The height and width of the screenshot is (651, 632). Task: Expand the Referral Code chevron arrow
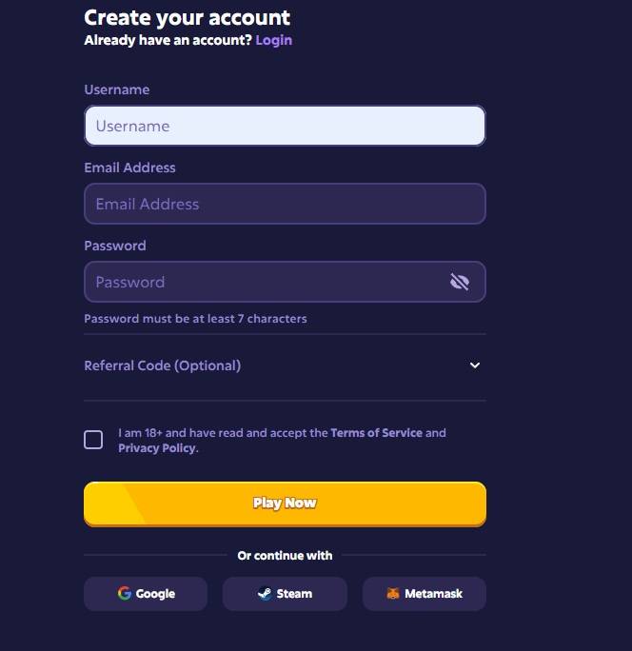(x=475, y=365)
